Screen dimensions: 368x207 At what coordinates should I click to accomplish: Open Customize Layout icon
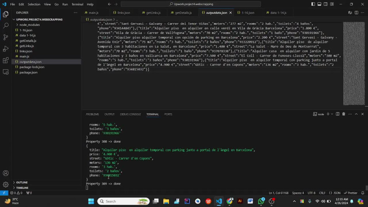tap(332, 4)
